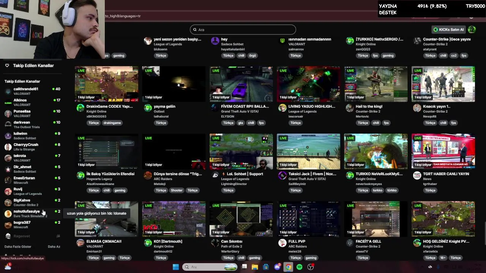Open the TGRT HABER CANLI YAYIN thumbnail

coord(443,151)
